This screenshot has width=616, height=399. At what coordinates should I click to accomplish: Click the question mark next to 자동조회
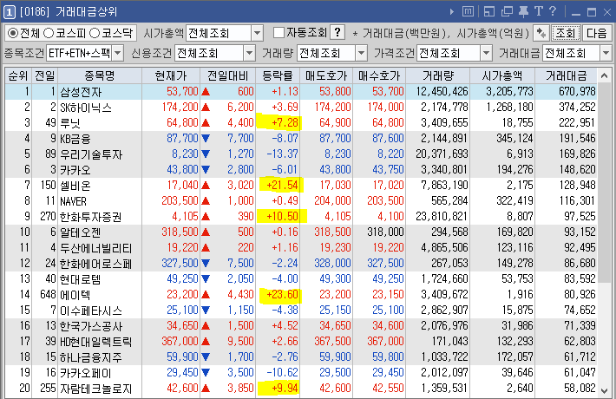pos(337,33)
